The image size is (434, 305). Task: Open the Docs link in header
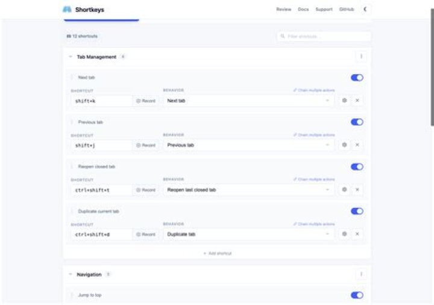pos(303,10)
